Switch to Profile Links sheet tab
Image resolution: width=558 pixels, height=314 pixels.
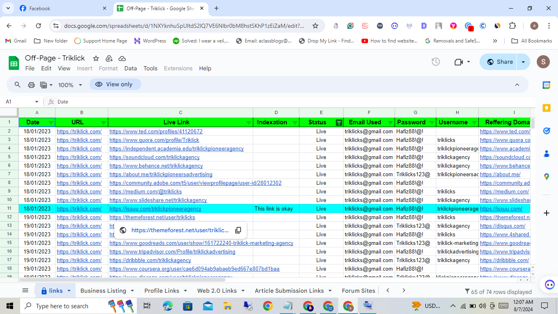pyautogui.click(x=162, y=291)
